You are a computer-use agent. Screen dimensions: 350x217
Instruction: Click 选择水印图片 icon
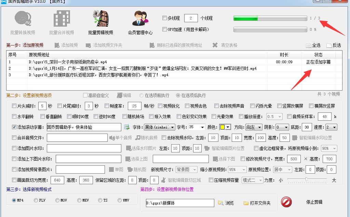coord(129,148)
